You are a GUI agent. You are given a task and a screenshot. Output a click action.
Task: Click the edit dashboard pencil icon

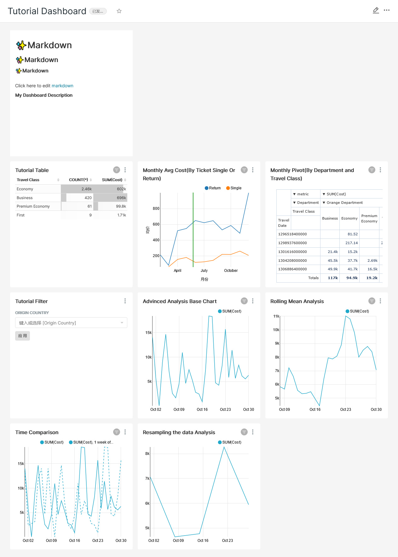tap(376, 10)
